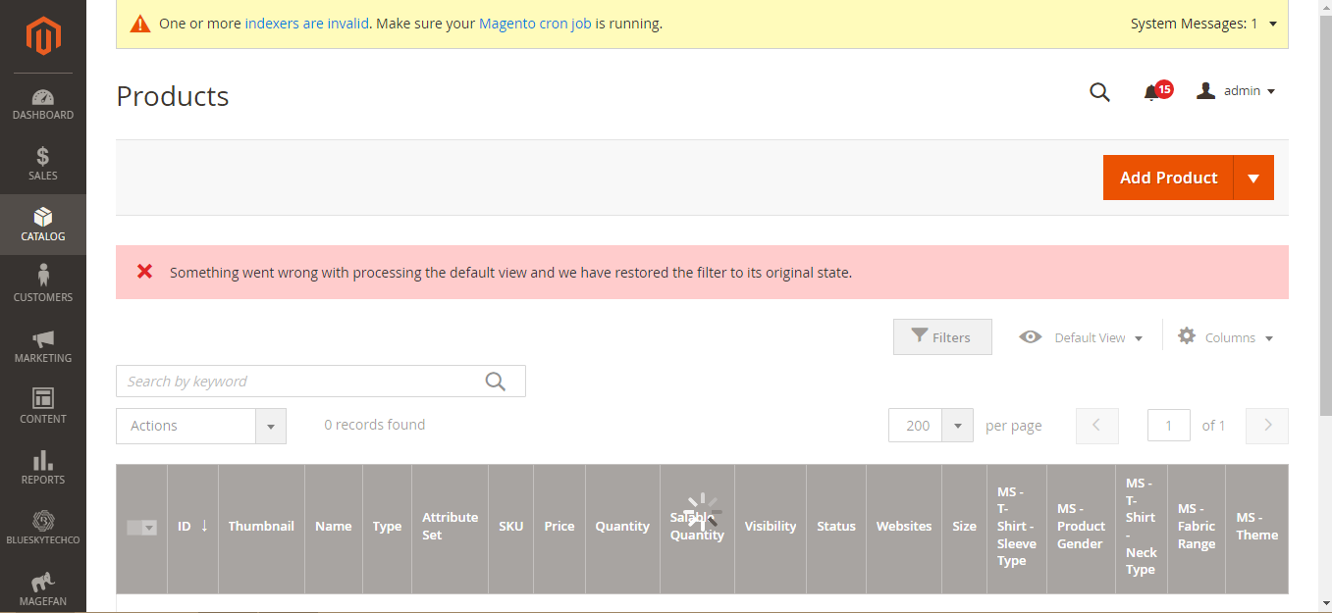Click the Magento logo
The width and height of the screenshot is (1332, 613).
click(43, 35)
